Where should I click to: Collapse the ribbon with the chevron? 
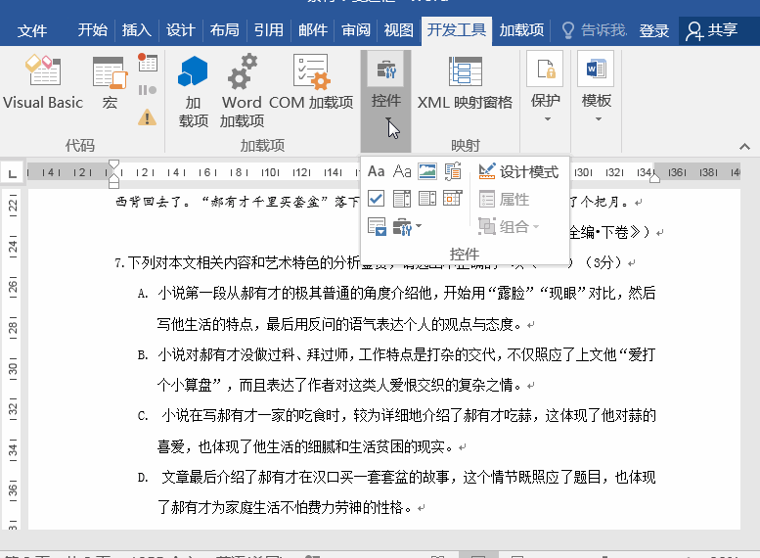(x=744, y=147)
